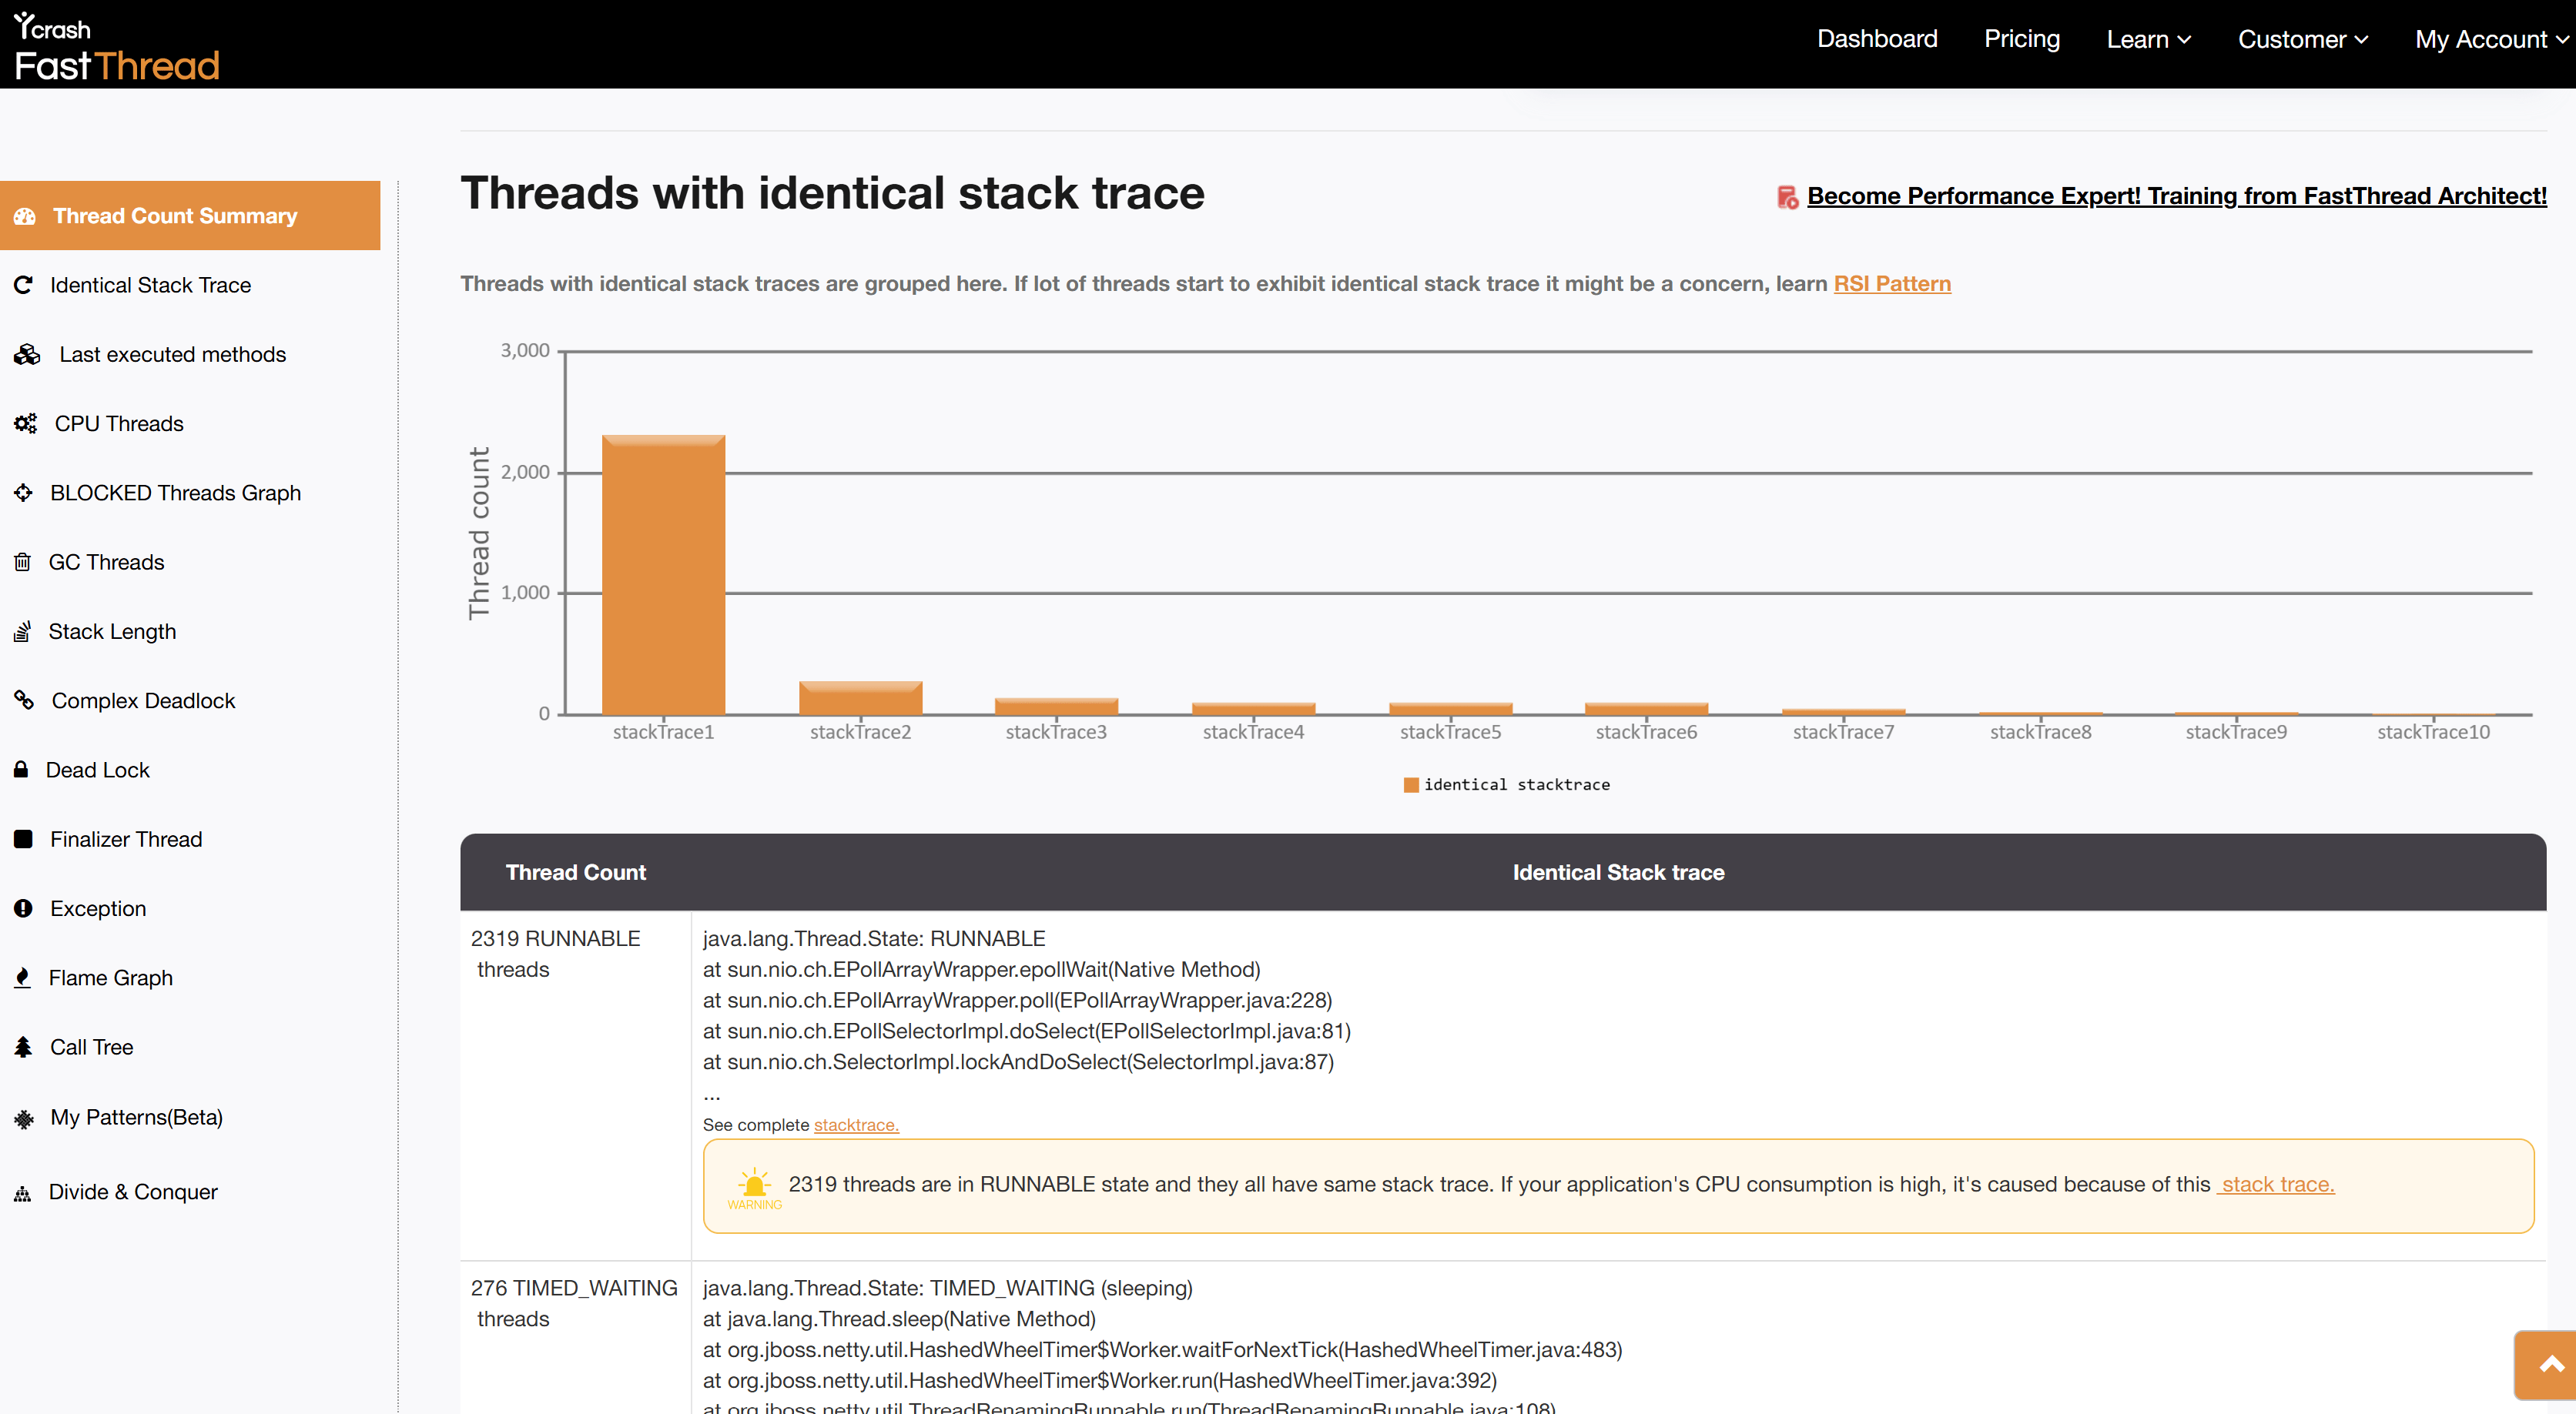Image resolution: width=2576 pixels, height=1414 pixels.
Task: Click the GC Threads trash icon
Action: tap(23, 563)
